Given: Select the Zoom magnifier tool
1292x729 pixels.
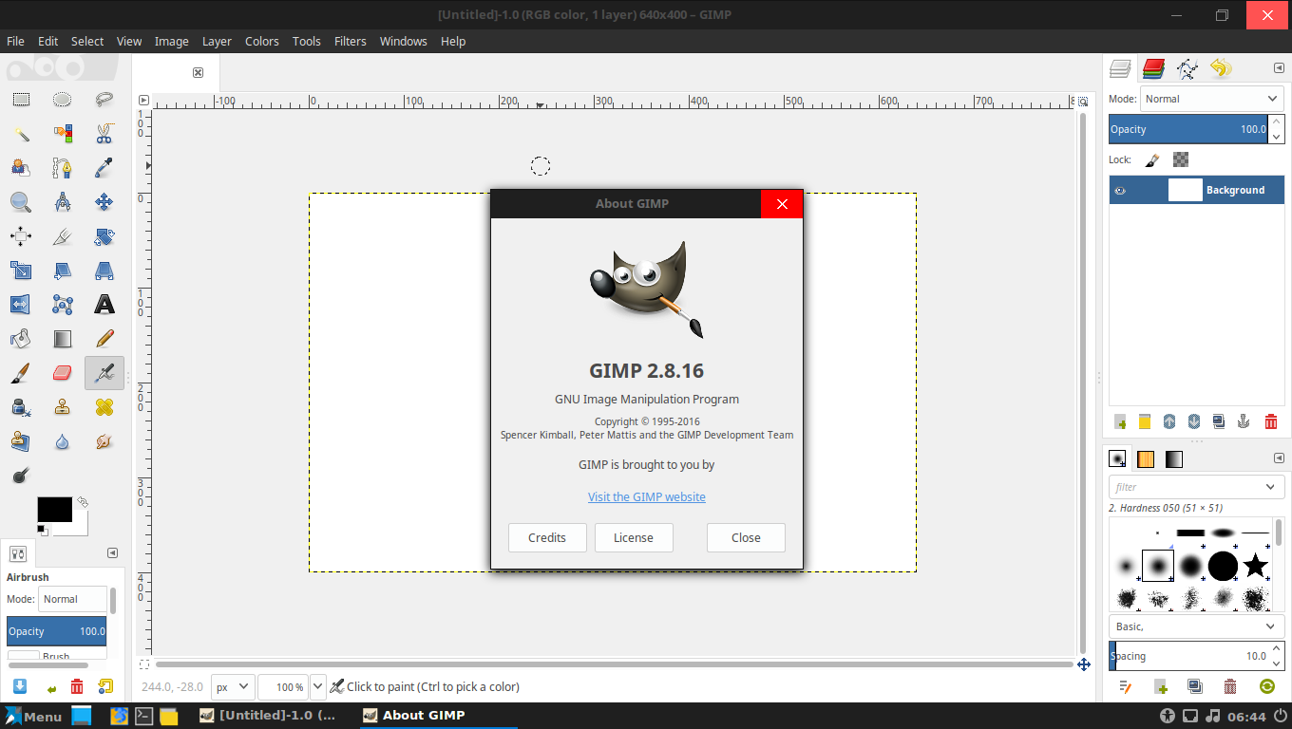Looking at the screenshot, I should pyautogui.click(x=21, y=202).
